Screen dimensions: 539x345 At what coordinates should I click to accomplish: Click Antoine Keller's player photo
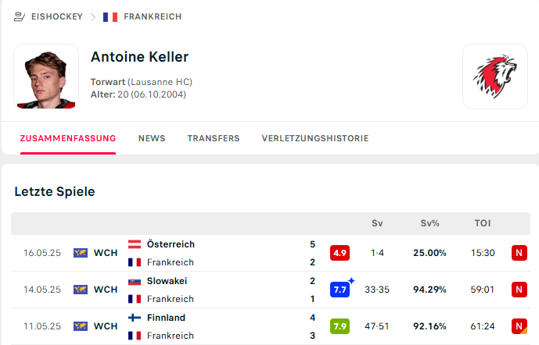[x=46, y=76]
